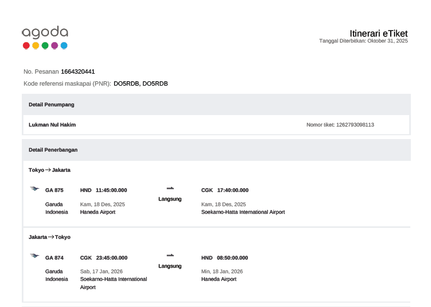Image resolution: width=431 pixels, height=307 pixels.
Task: Select the booking number 1664320441
Action: point(78,71)
